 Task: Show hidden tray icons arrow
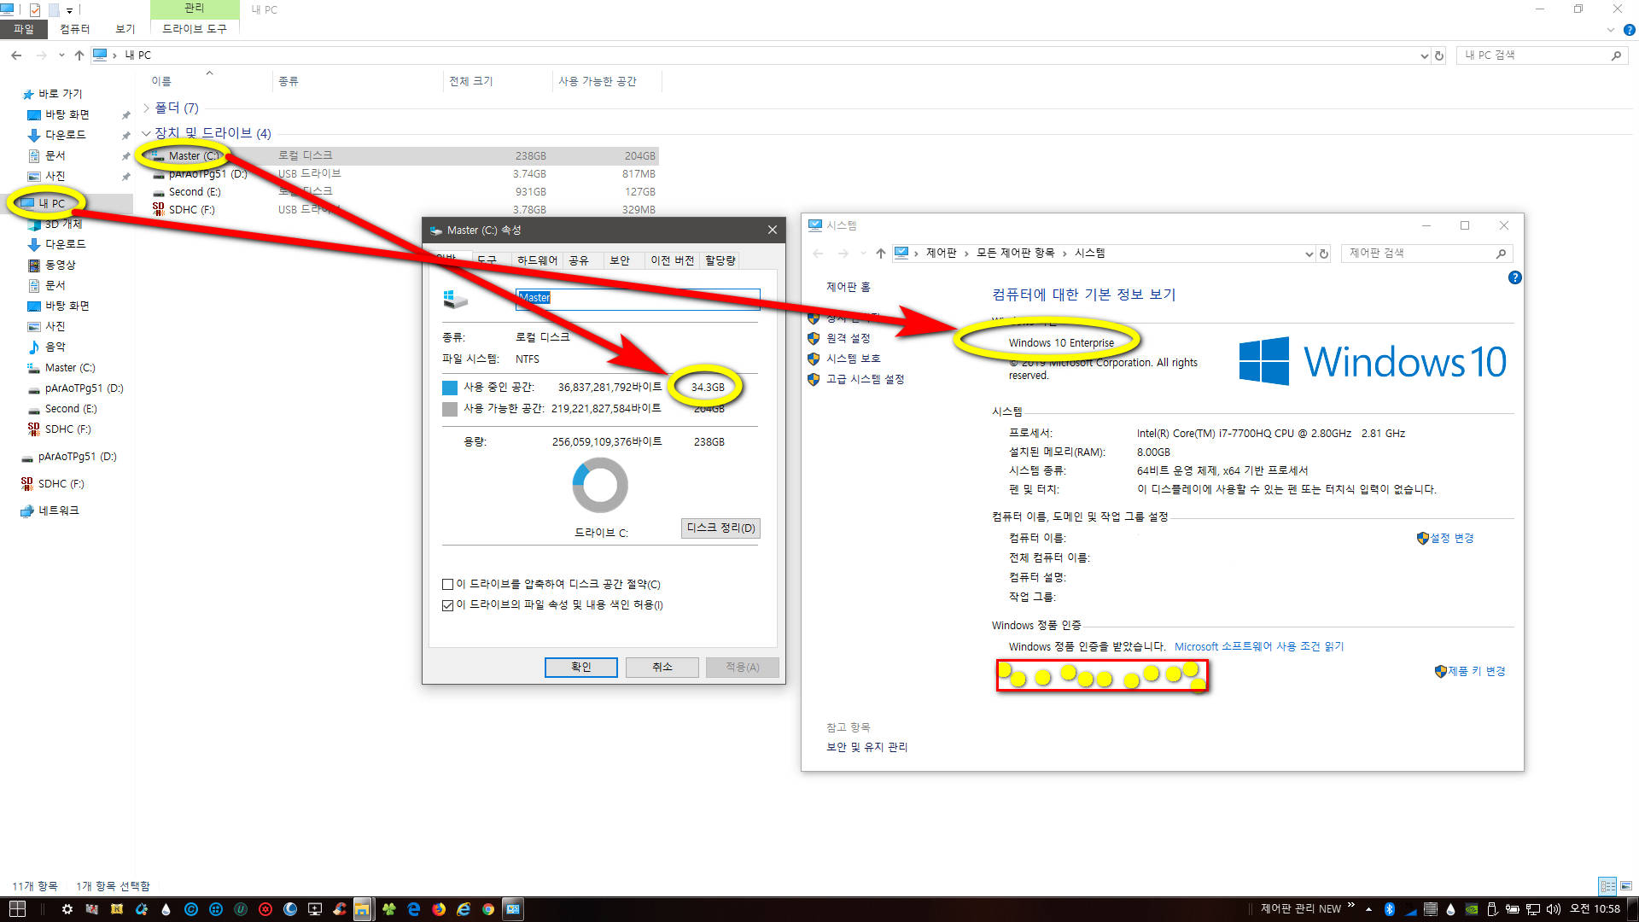click(x=1369, y=909)
